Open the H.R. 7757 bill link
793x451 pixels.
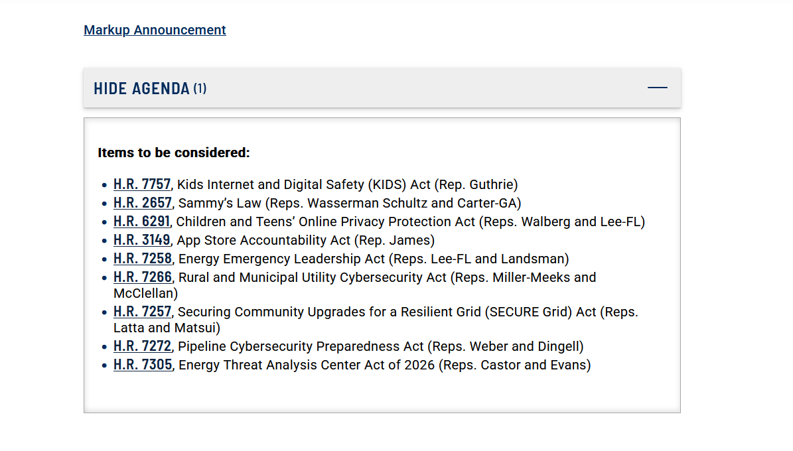click(142, 184)
